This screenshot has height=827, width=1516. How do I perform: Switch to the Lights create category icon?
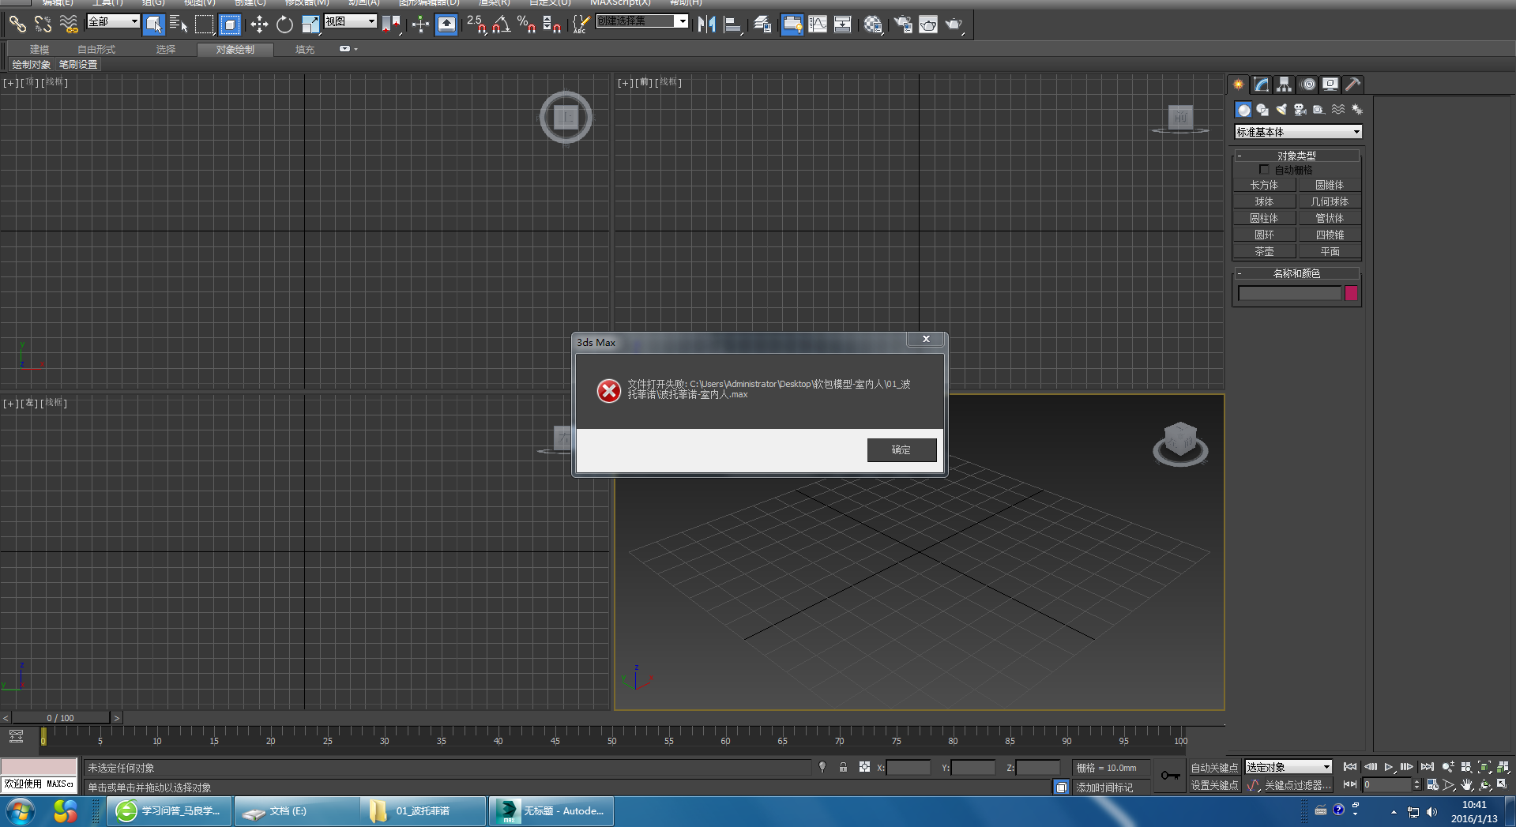1281,110
